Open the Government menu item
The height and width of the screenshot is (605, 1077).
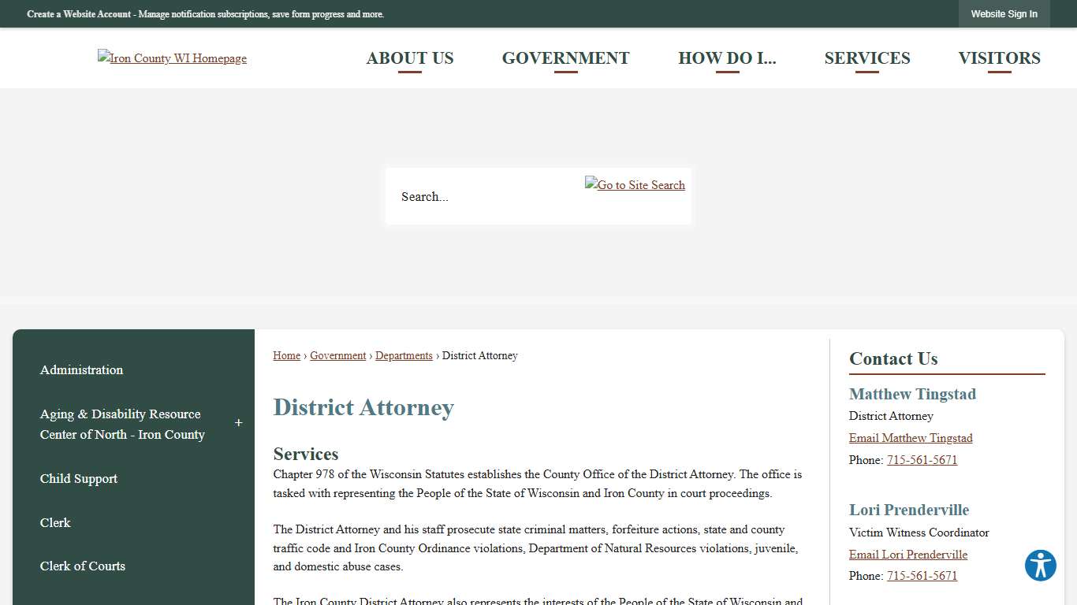tap(565, 58)
